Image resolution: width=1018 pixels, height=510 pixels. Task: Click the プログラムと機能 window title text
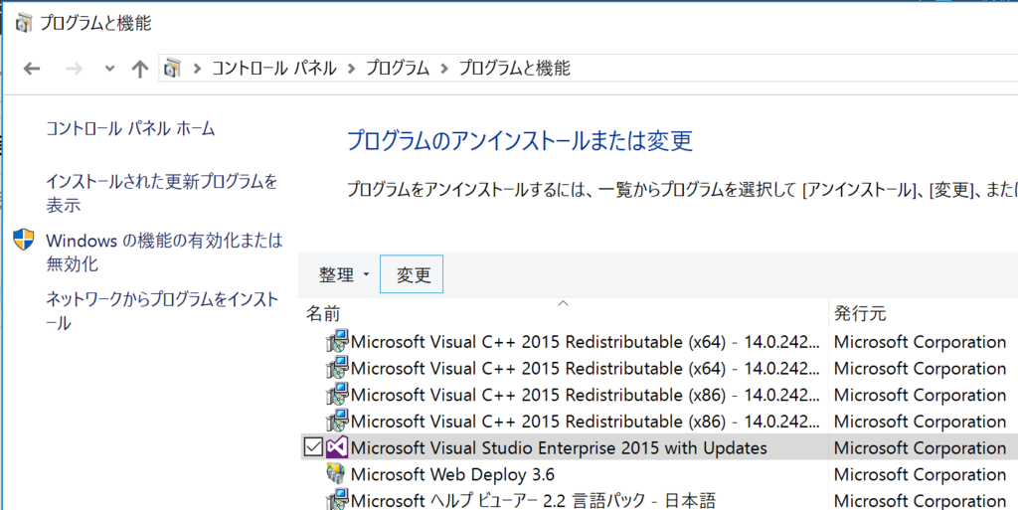coord(95,24)
